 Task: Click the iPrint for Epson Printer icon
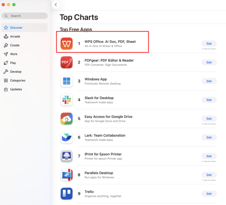point(67,156)
